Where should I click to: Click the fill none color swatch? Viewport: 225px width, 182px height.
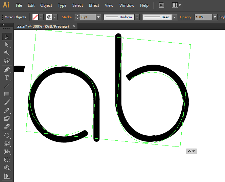pyautogui.click(x=35, y=17)
